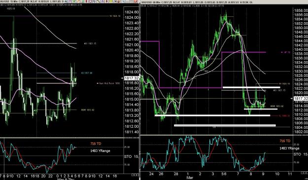Click the 1858.00 label on 60-min price axis
308x180 pixels.
pyautogui.click(x=301, y=10)
